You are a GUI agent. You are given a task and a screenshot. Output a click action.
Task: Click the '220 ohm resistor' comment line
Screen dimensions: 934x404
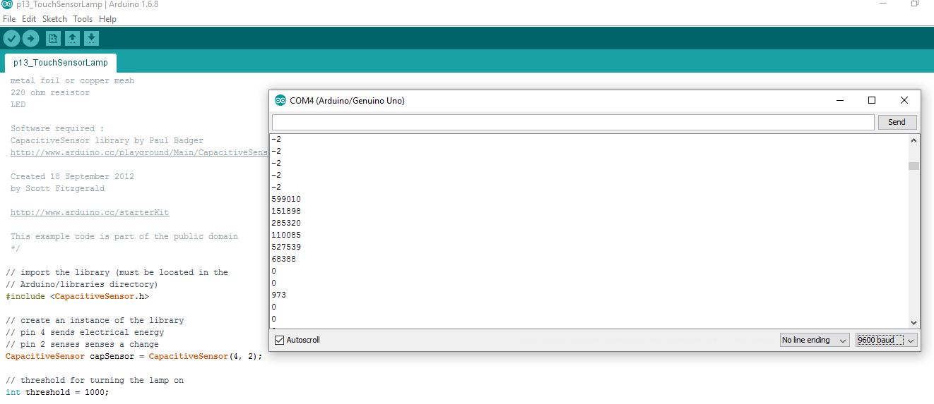(x=50, y=92)
